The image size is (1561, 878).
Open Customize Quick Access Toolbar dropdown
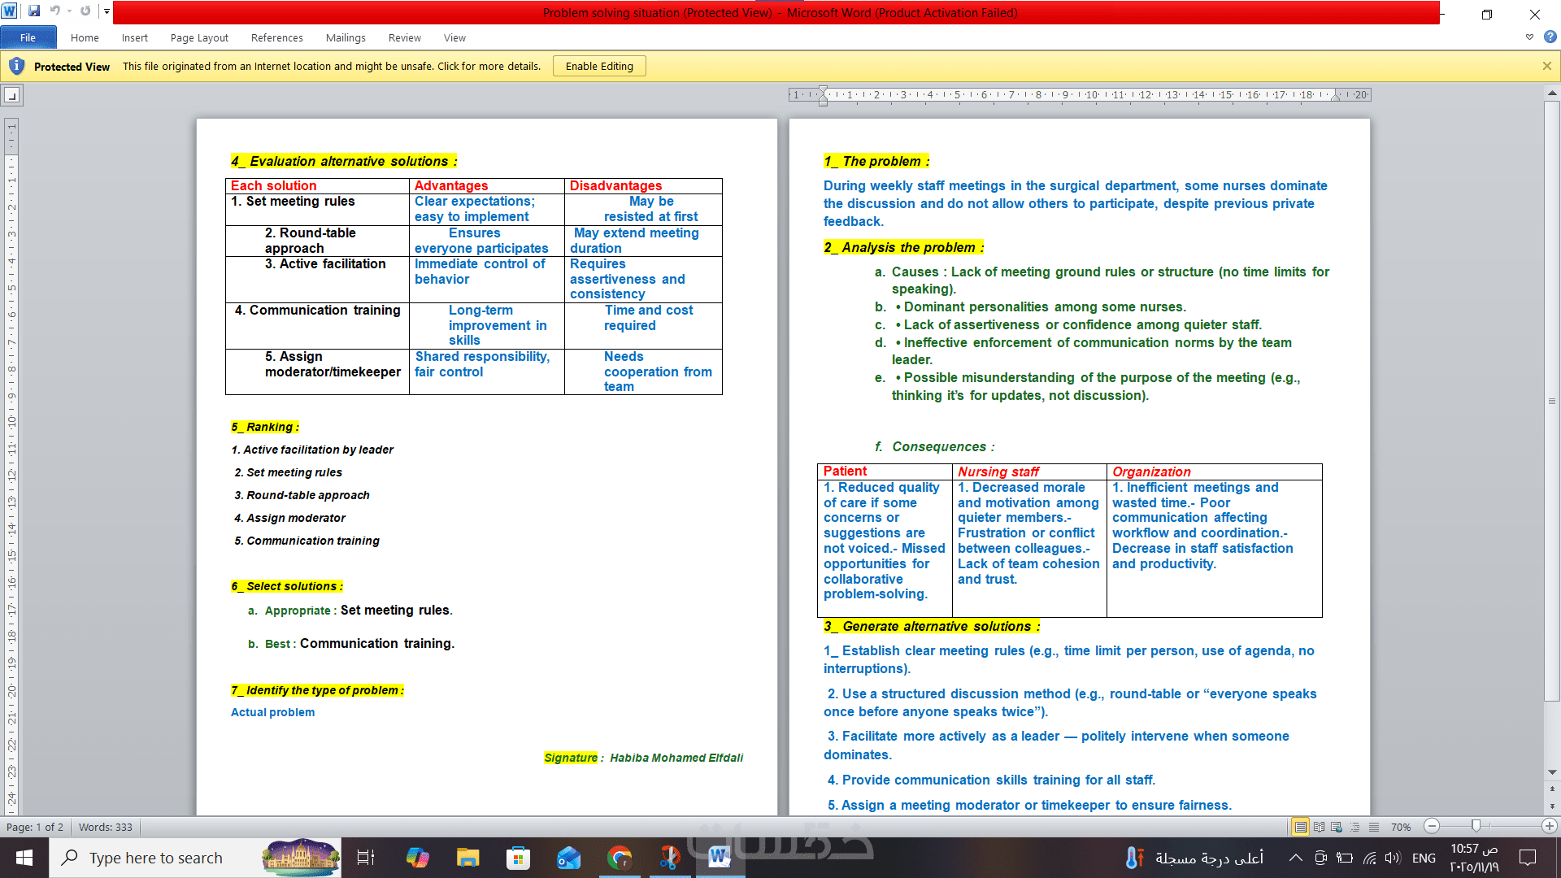[x=107, y=11]
